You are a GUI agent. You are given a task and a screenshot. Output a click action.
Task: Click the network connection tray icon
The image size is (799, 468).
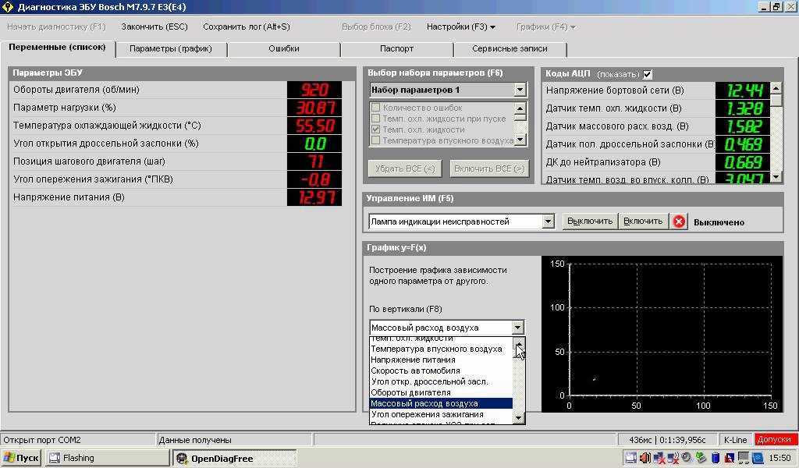point(659,458)
